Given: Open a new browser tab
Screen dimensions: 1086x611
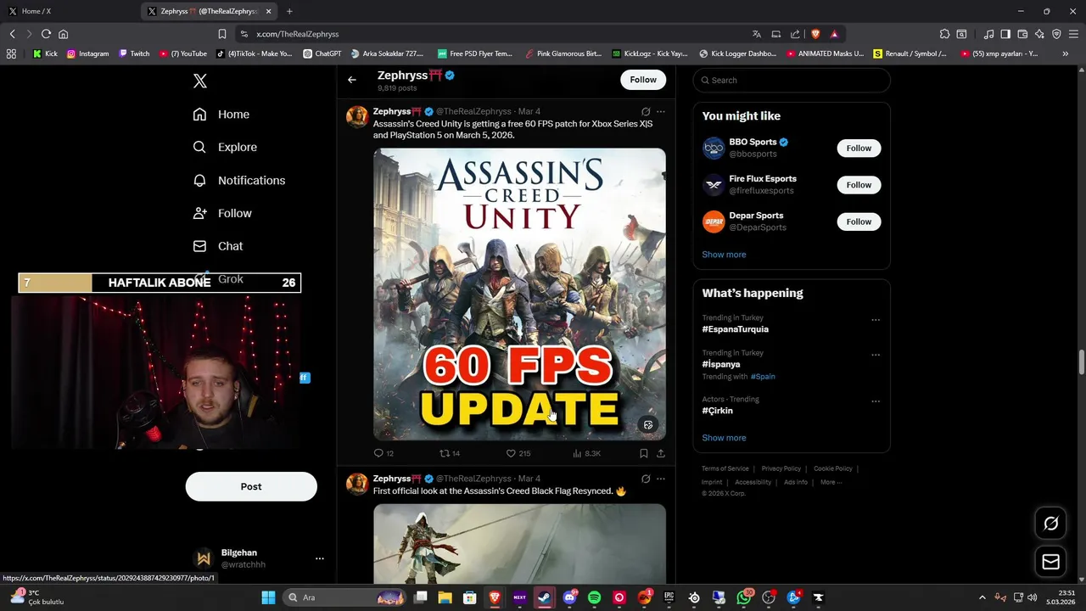Looking at the screenshot, I should pyautogui.click(x=289, y=11).
